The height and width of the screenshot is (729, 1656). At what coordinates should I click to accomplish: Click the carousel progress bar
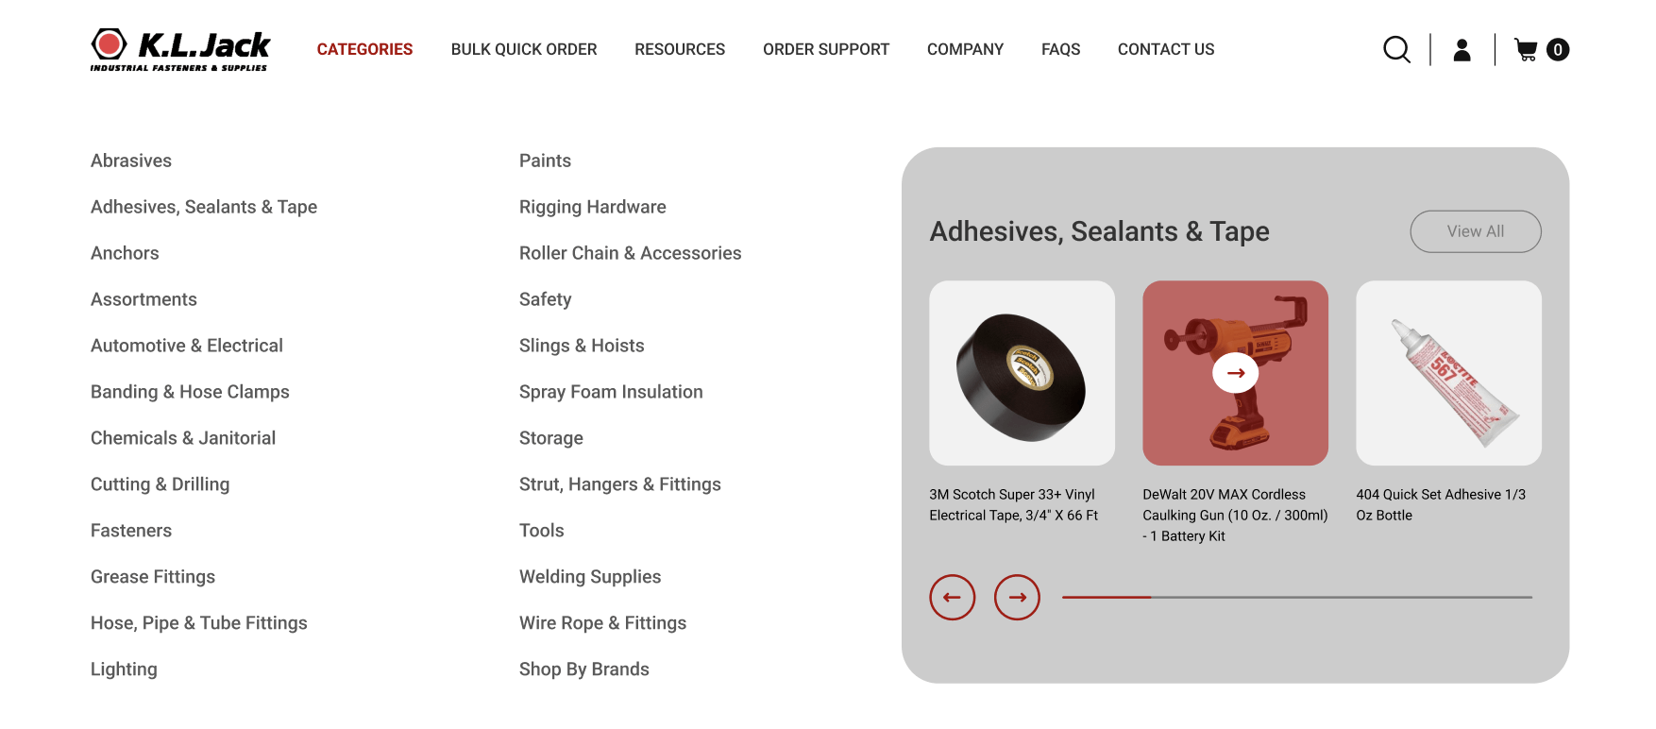pos(1297,597)
